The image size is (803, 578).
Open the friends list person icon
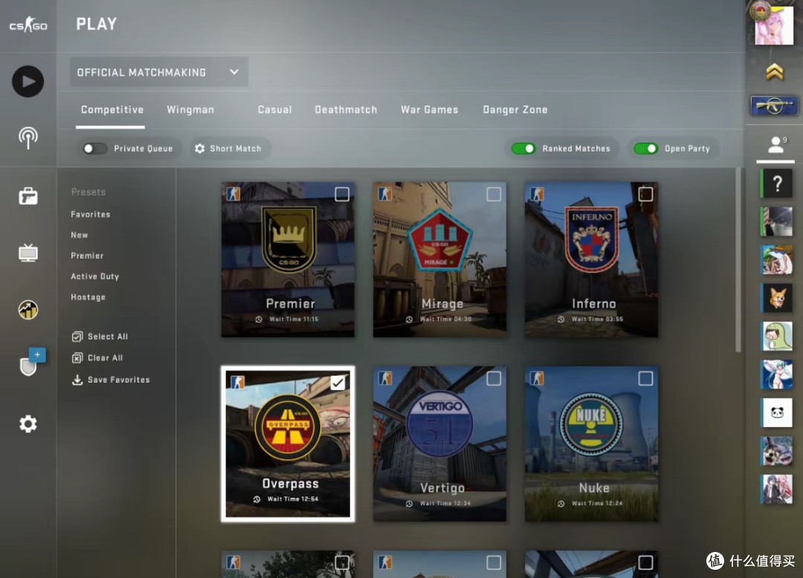click(x=775, y=145)
